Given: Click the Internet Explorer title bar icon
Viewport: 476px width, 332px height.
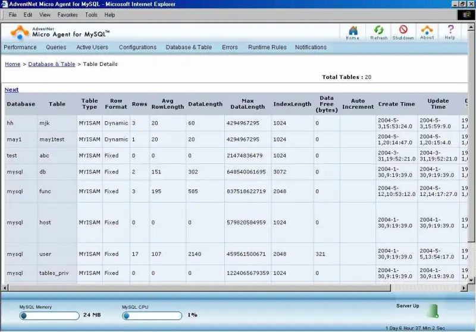Looking at the screenshot, I should click(x=4, y=4).
